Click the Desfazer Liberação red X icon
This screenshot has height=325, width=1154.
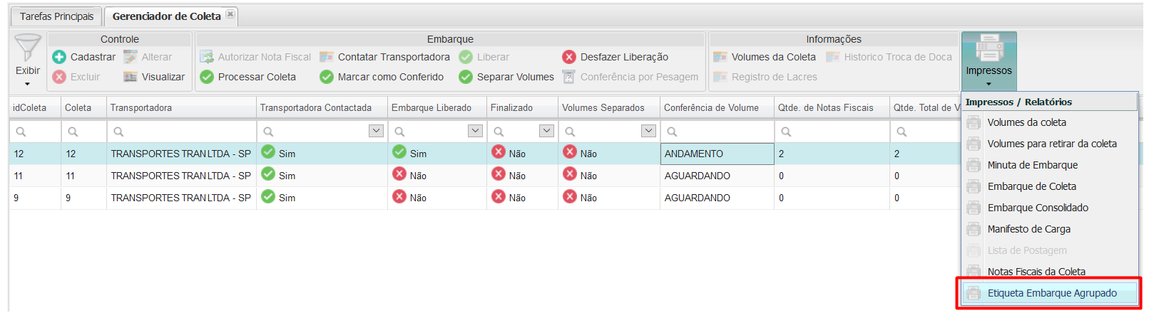569,57
